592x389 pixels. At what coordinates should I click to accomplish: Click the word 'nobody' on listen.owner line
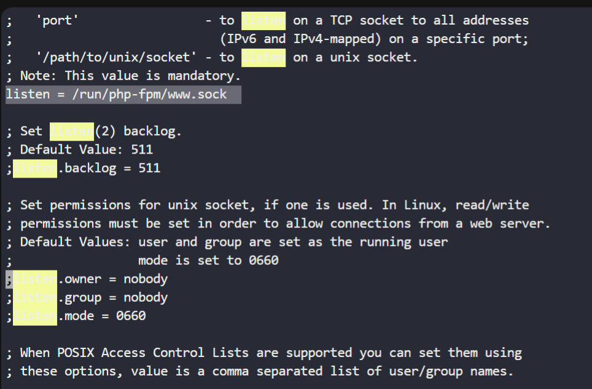pyautogui.click(x=146, y=280)
